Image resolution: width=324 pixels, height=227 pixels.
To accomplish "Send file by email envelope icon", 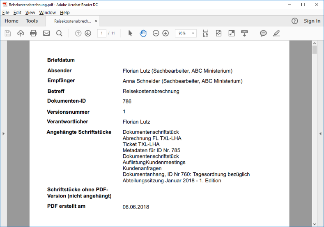I will click(46, 33).
